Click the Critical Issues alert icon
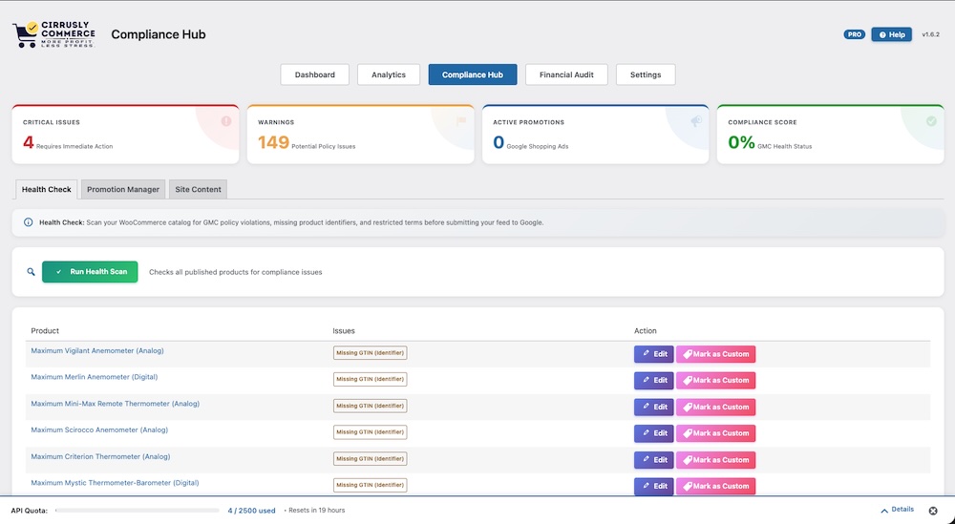Image resolution: width=955 pixels, height=524 pixels. (226, 121)
